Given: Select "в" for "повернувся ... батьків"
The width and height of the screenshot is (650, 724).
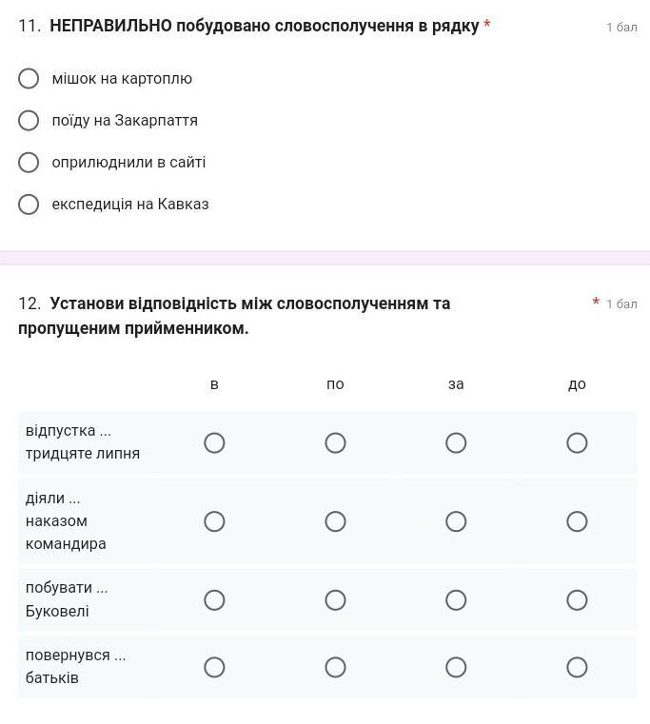Looking at the screenshot, I should point(214,667).
